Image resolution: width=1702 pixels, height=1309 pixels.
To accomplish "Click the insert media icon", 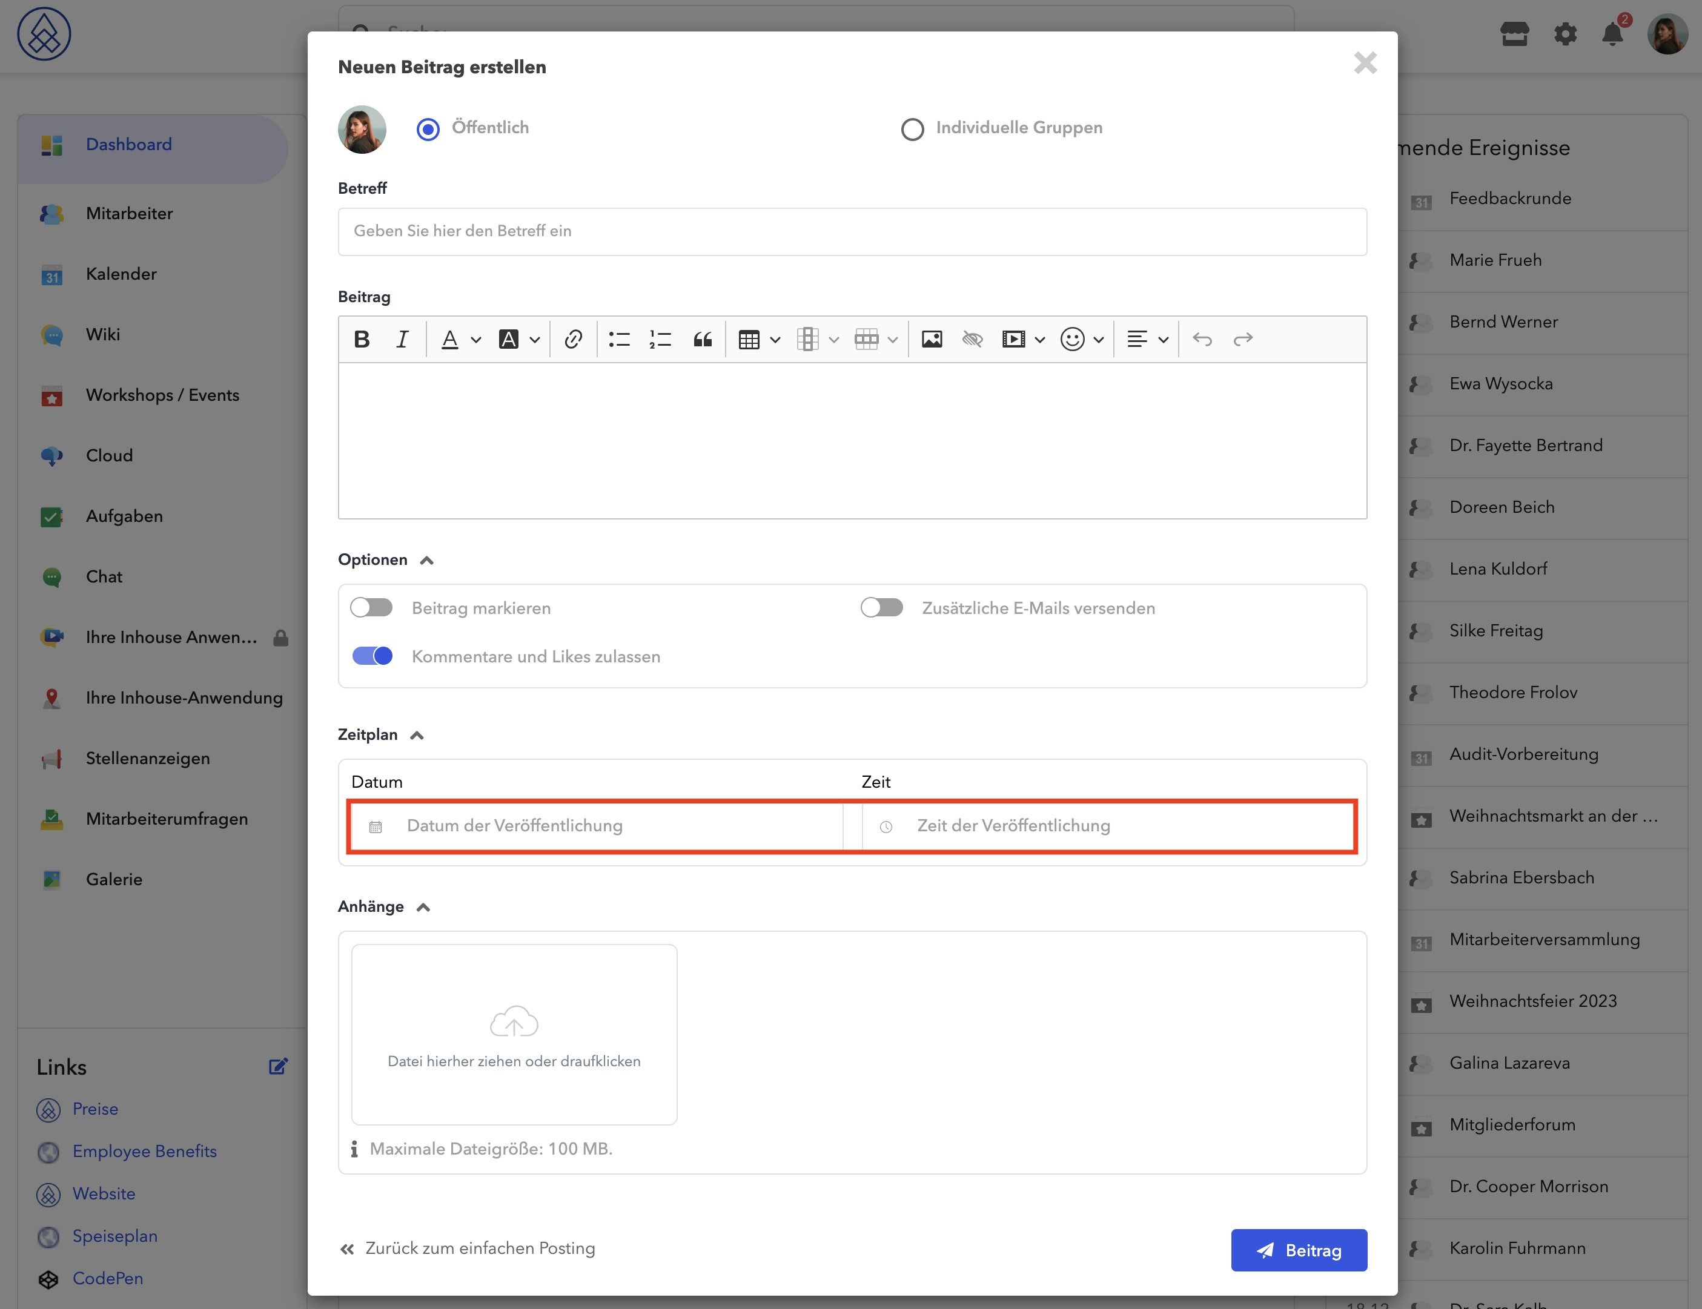I will point(1013,339).
